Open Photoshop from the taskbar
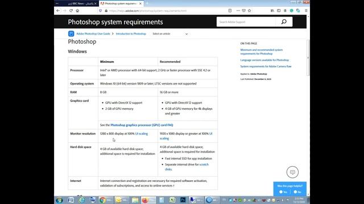364x204 pixels. click(183, 200)
